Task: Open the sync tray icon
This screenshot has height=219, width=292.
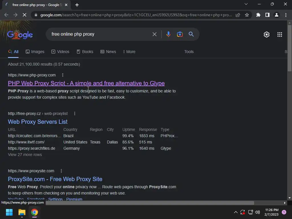Action: point(242,212)
